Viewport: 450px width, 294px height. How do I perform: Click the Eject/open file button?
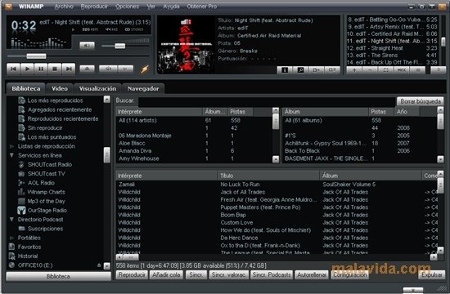pos(87,69)
